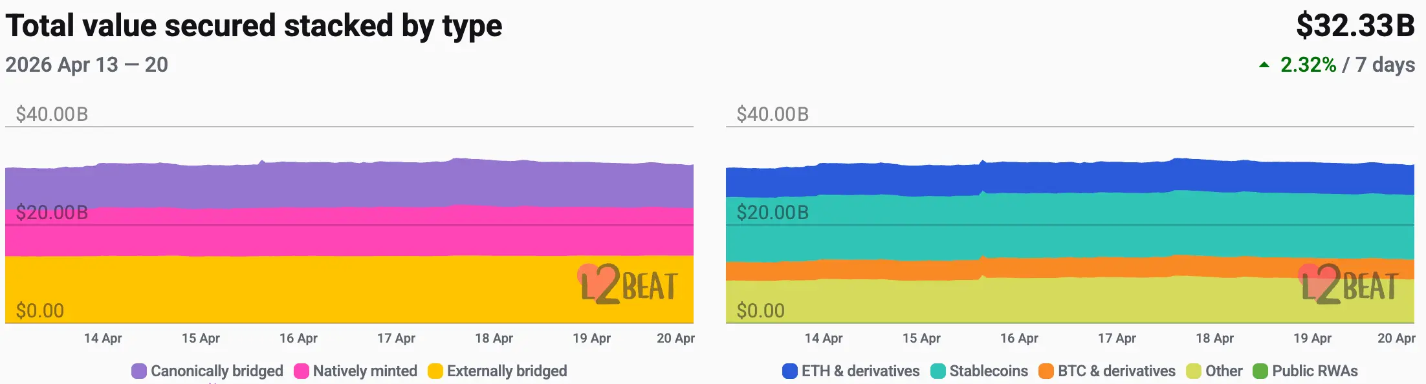Click the pink Natively minted legend swatch
1426x384 pixels.
(x=301, y=371)
